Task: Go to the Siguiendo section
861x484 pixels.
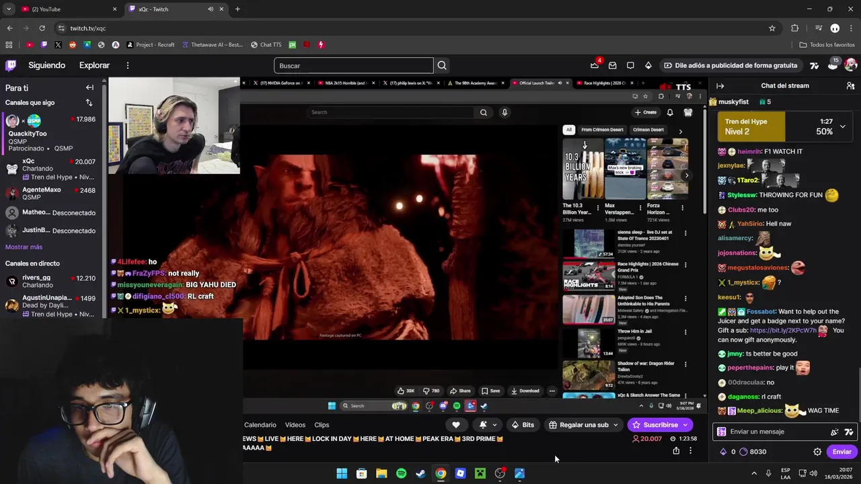Action: point(46,65)
